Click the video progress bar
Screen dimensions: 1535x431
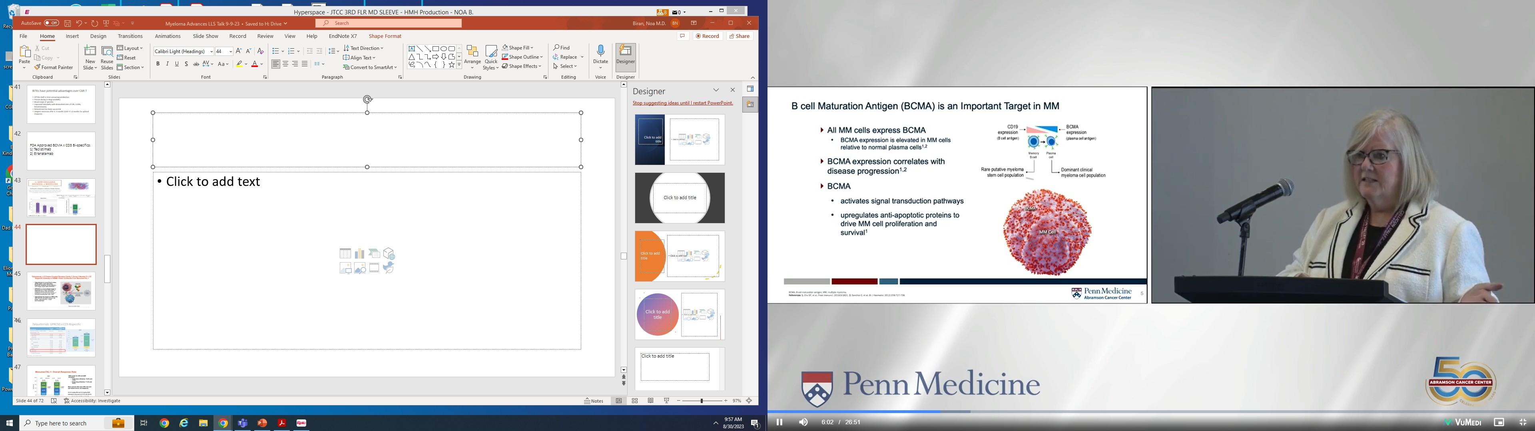click(x=1132, y=411)
